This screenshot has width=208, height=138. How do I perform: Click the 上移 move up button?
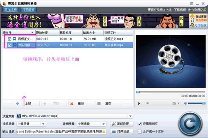[x=27, y=104]
